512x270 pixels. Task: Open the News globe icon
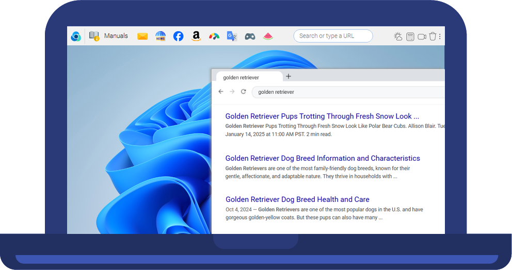click(x=161, y=36)
